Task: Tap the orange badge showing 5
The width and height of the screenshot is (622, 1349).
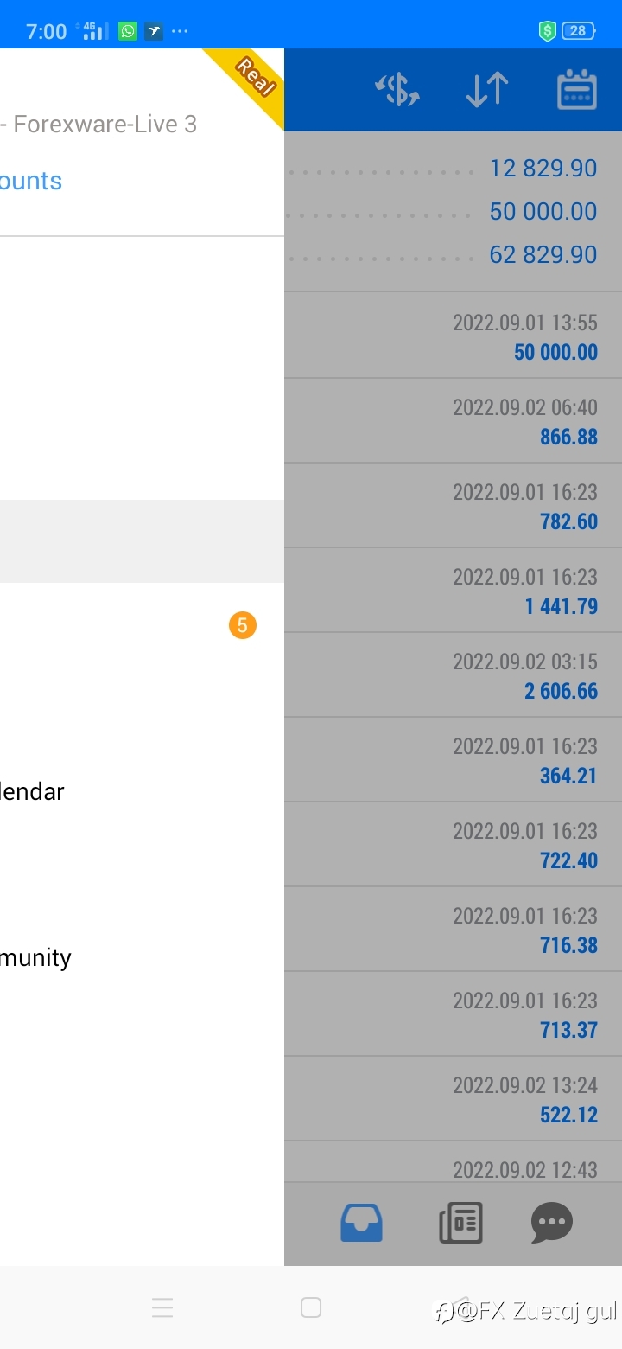Action: point(243,625)
